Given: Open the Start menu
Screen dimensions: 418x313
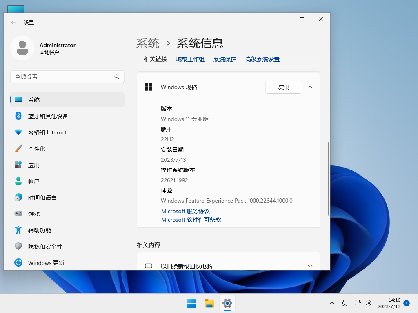Looking at the screenshot, I should coord(191,303).
